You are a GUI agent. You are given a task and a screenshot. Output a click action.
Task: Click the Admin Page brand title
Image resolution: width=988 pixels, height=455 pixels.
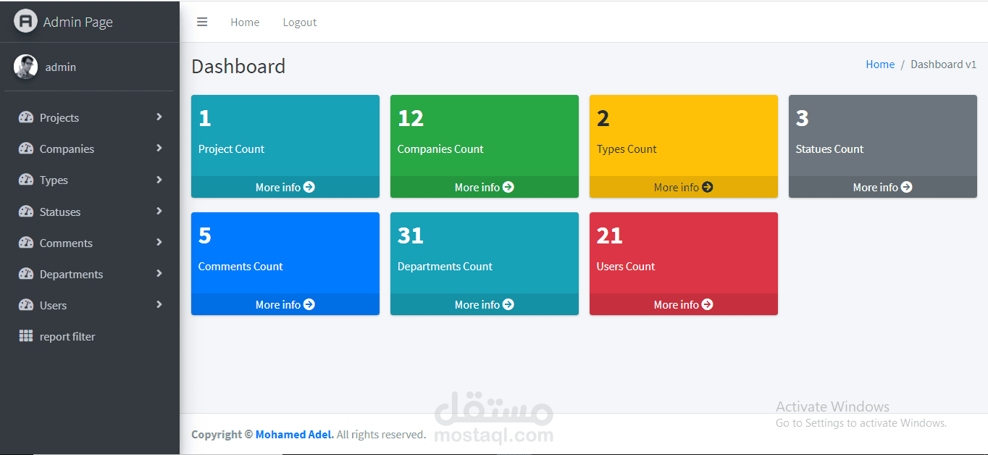coord(78,22)
